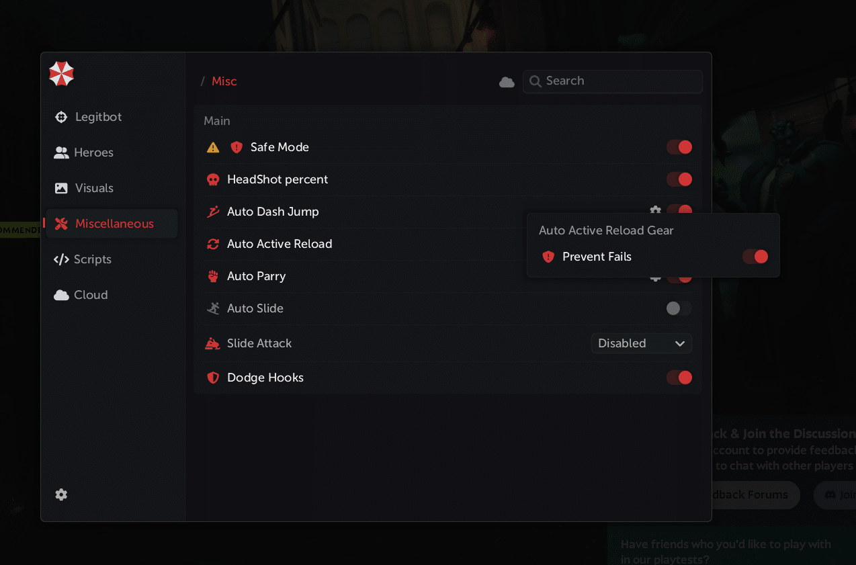This screenshot has height=565, width=856.
Task: Open Auto Dash Jump gear settings
Action: tap(655, 211)
